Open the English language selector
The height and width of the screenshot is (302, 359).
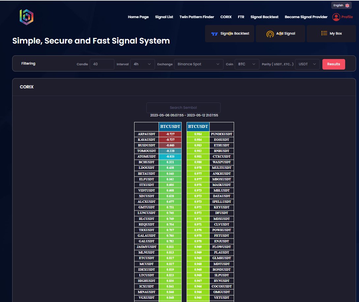341,6
